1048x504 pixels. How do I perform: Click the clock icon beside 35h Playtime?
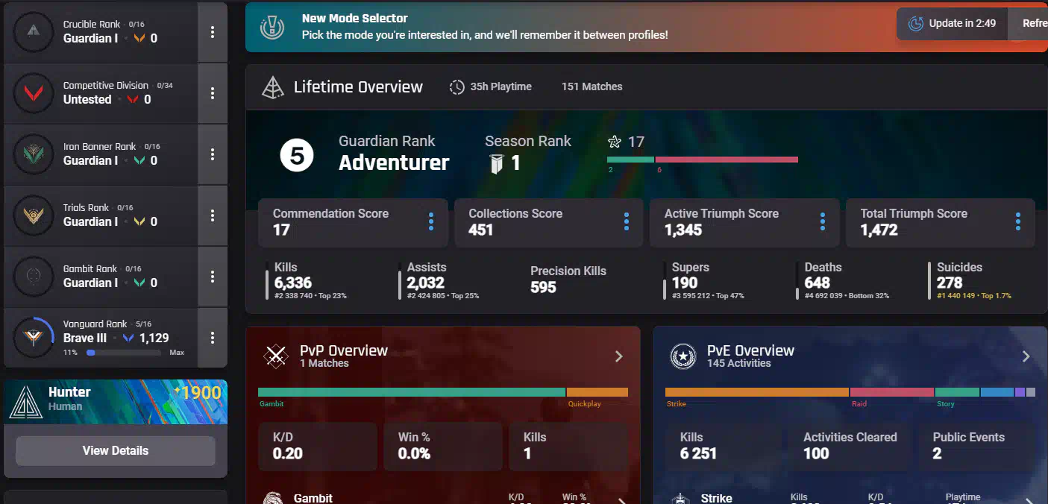click(456, 87)
